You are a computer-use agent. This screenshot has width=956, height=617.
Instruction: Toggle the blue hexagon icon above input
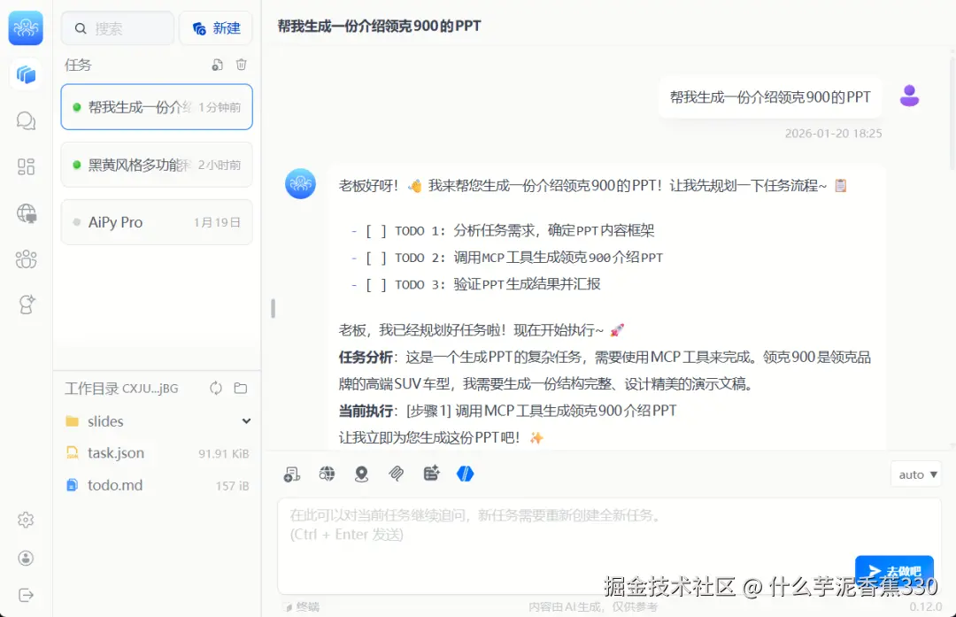click(x=466, y=474)
